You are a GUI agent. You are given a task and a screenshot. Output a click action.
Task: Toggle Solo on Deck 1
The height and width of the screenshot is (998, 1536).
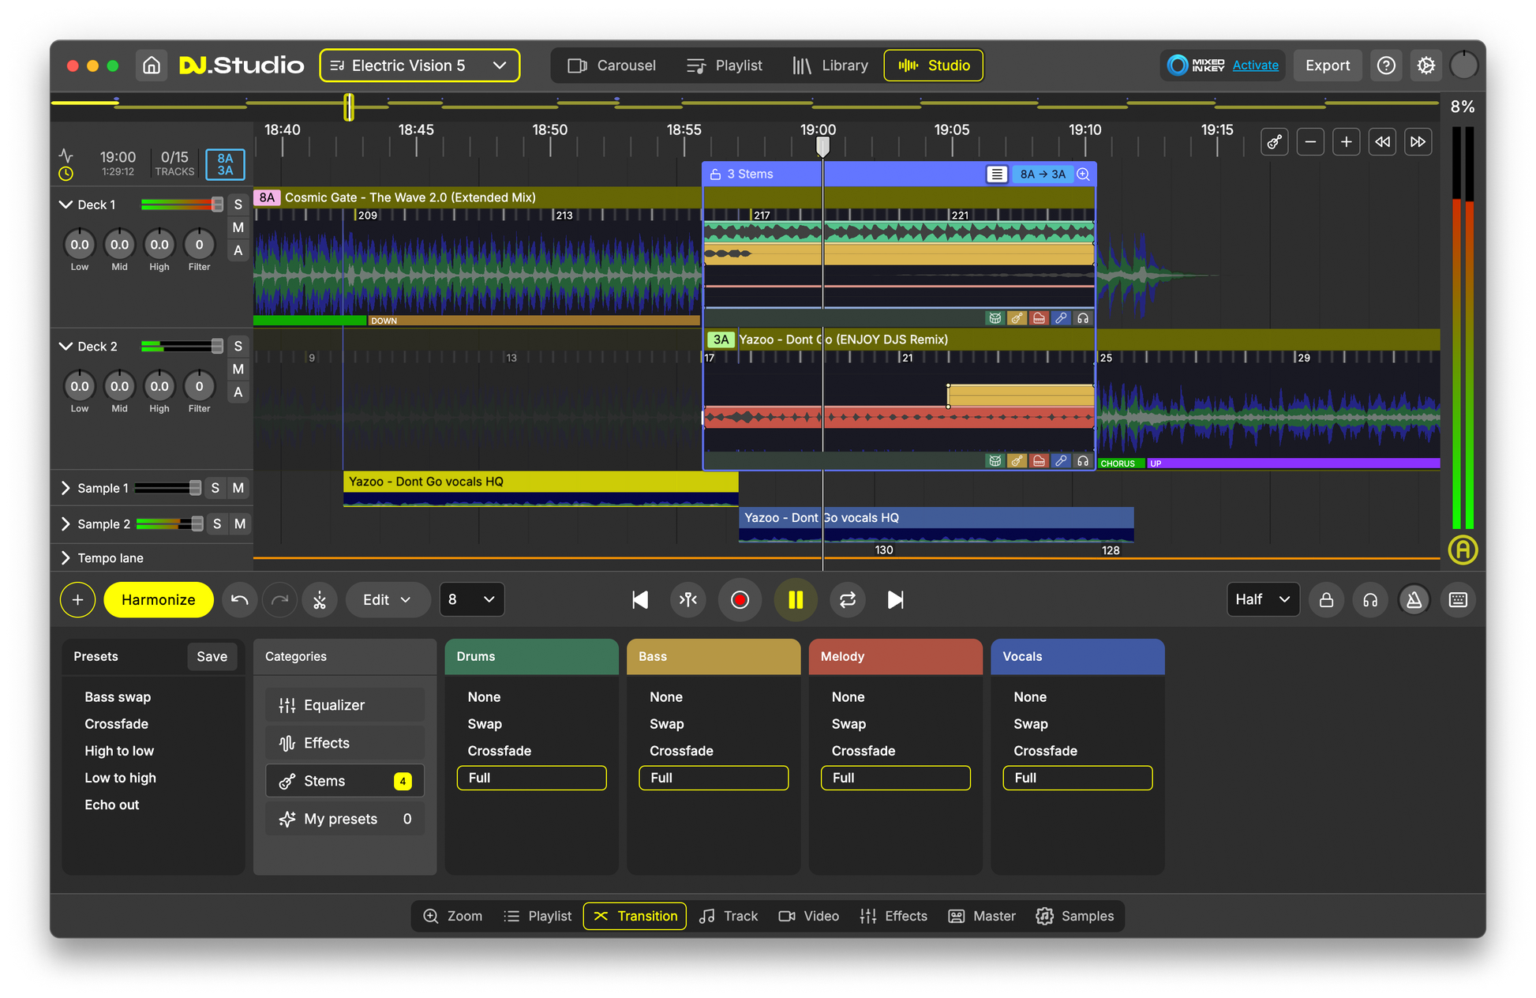[x=238, y=204]
